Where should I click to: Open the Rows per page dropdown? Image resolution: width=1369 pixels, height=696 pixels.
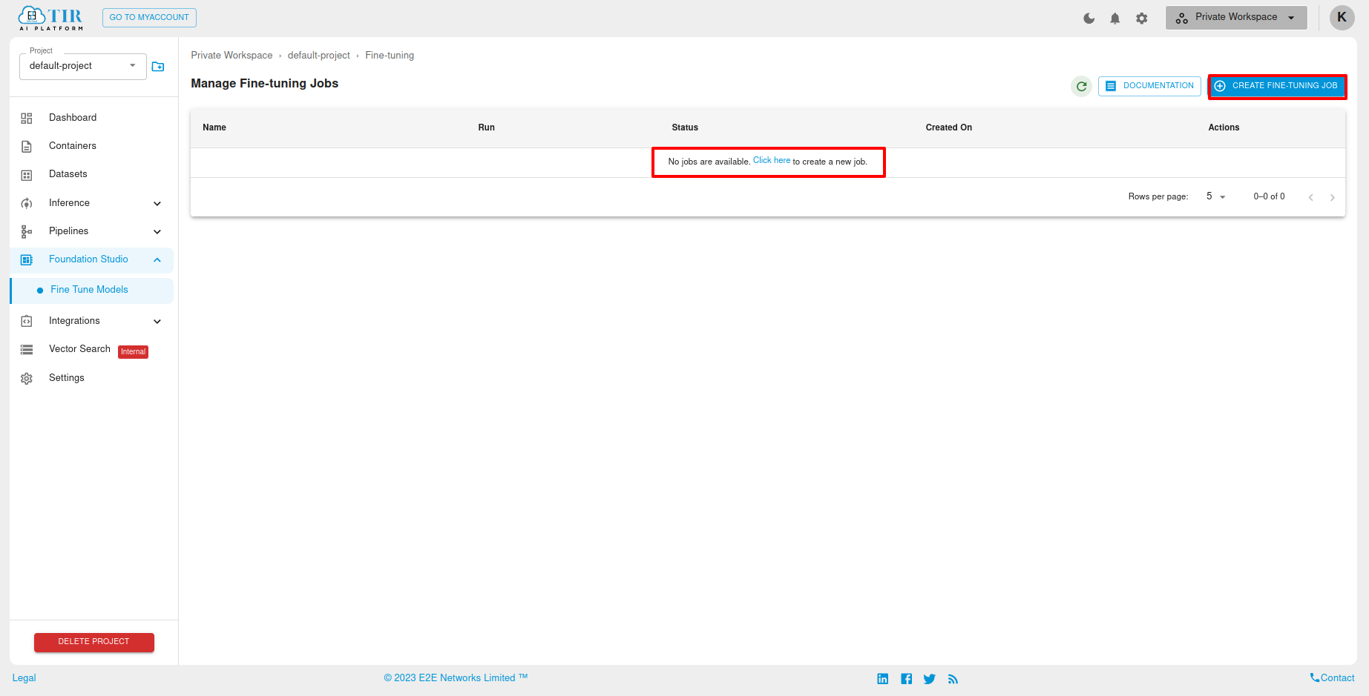[x=1215, y=196]
